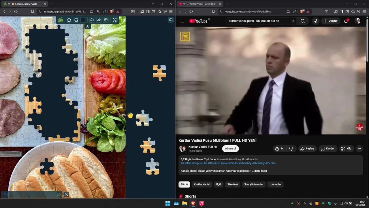
Task: Click the share arrow in Tanggle toolbar
Action: pos(99,20)
